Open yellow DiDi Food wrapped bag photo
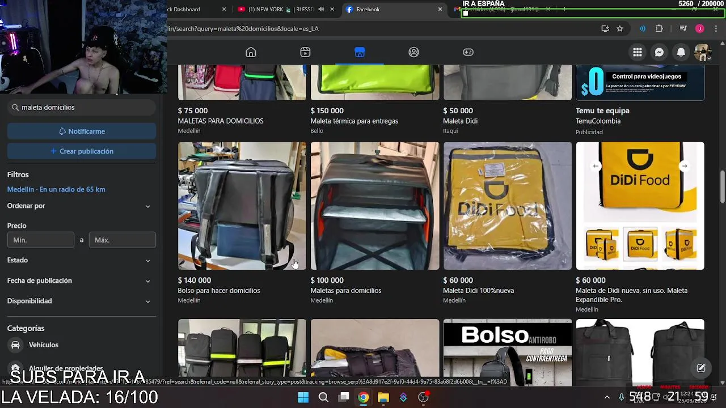 pyautogui.click(x=508, y=206)
